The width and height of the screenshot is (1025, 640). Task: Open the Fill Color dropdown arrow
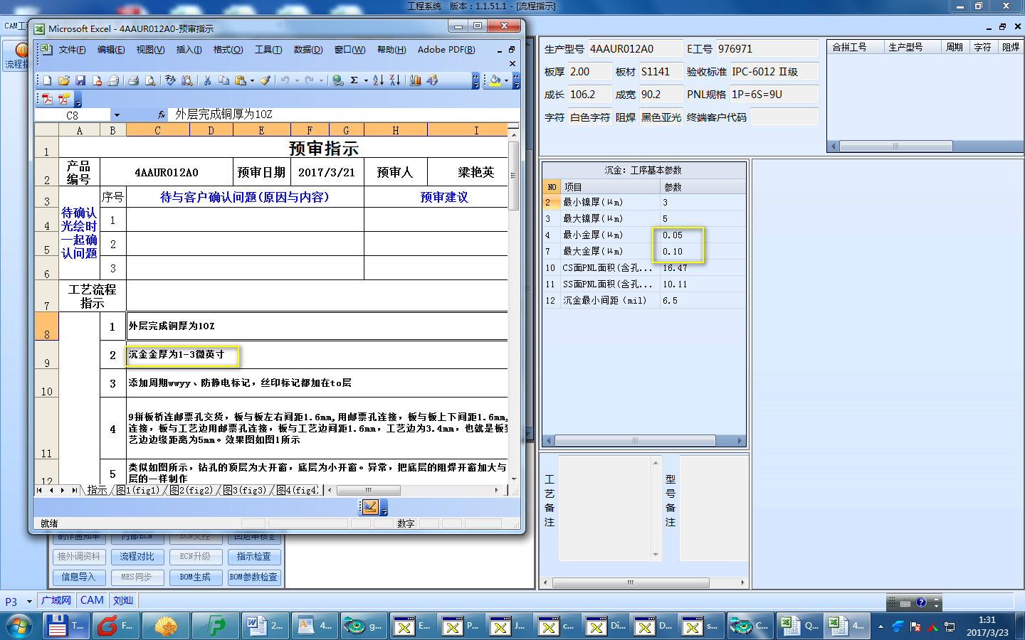(506, 80)
